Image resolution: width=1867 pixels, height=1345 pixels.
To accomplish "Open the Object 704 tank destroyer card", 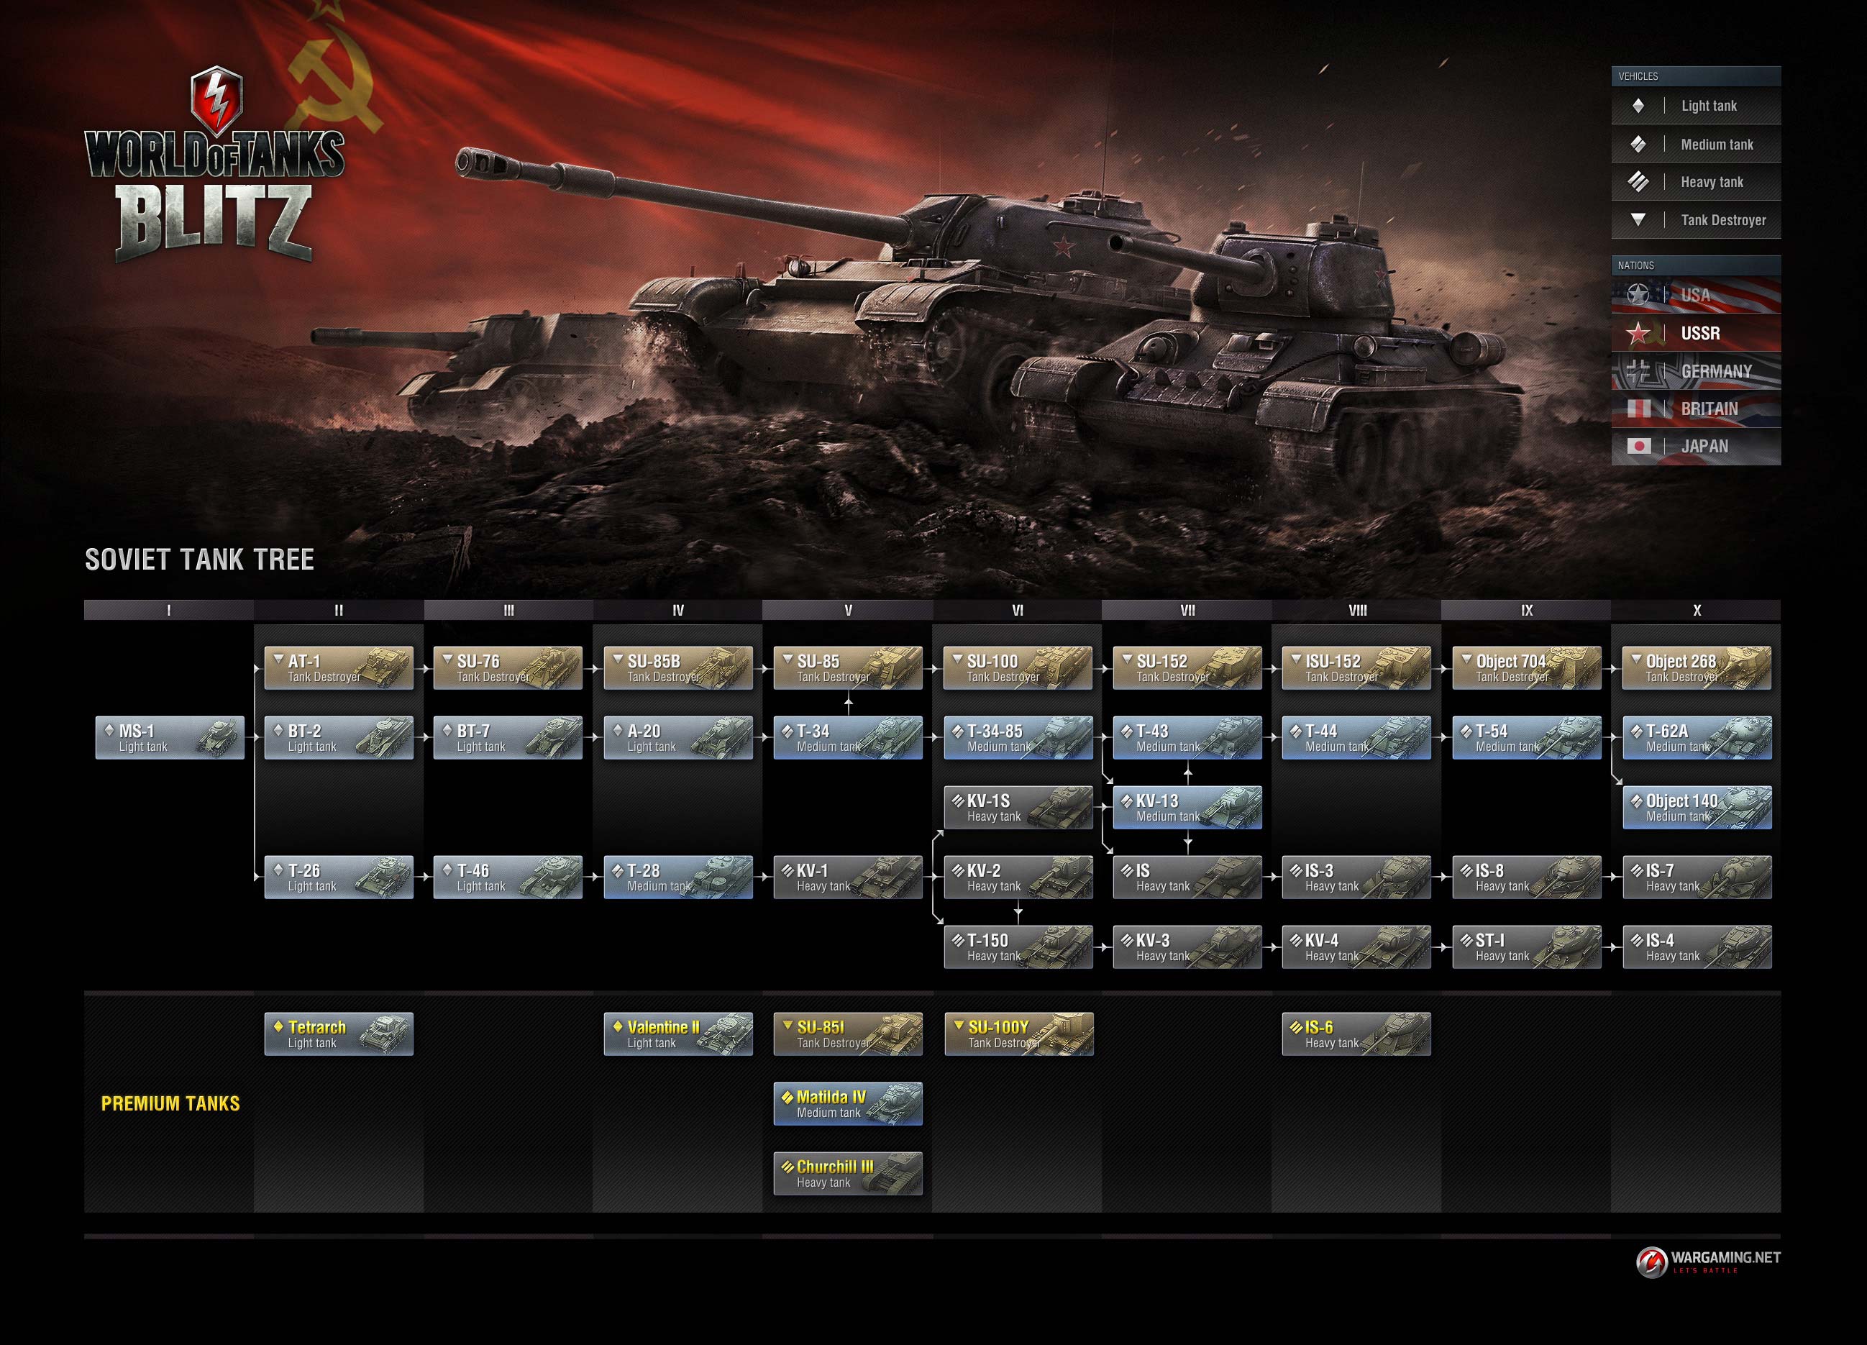I will (x=1527, y=667).
